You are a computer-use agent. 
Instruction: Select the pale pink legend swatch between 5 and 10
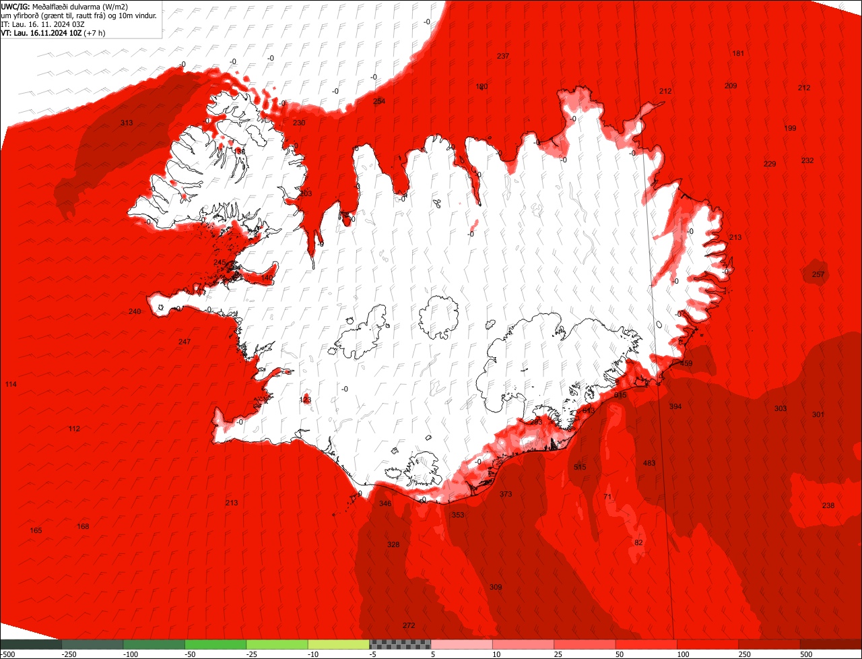pyautogui.click(x=461, y=644)
